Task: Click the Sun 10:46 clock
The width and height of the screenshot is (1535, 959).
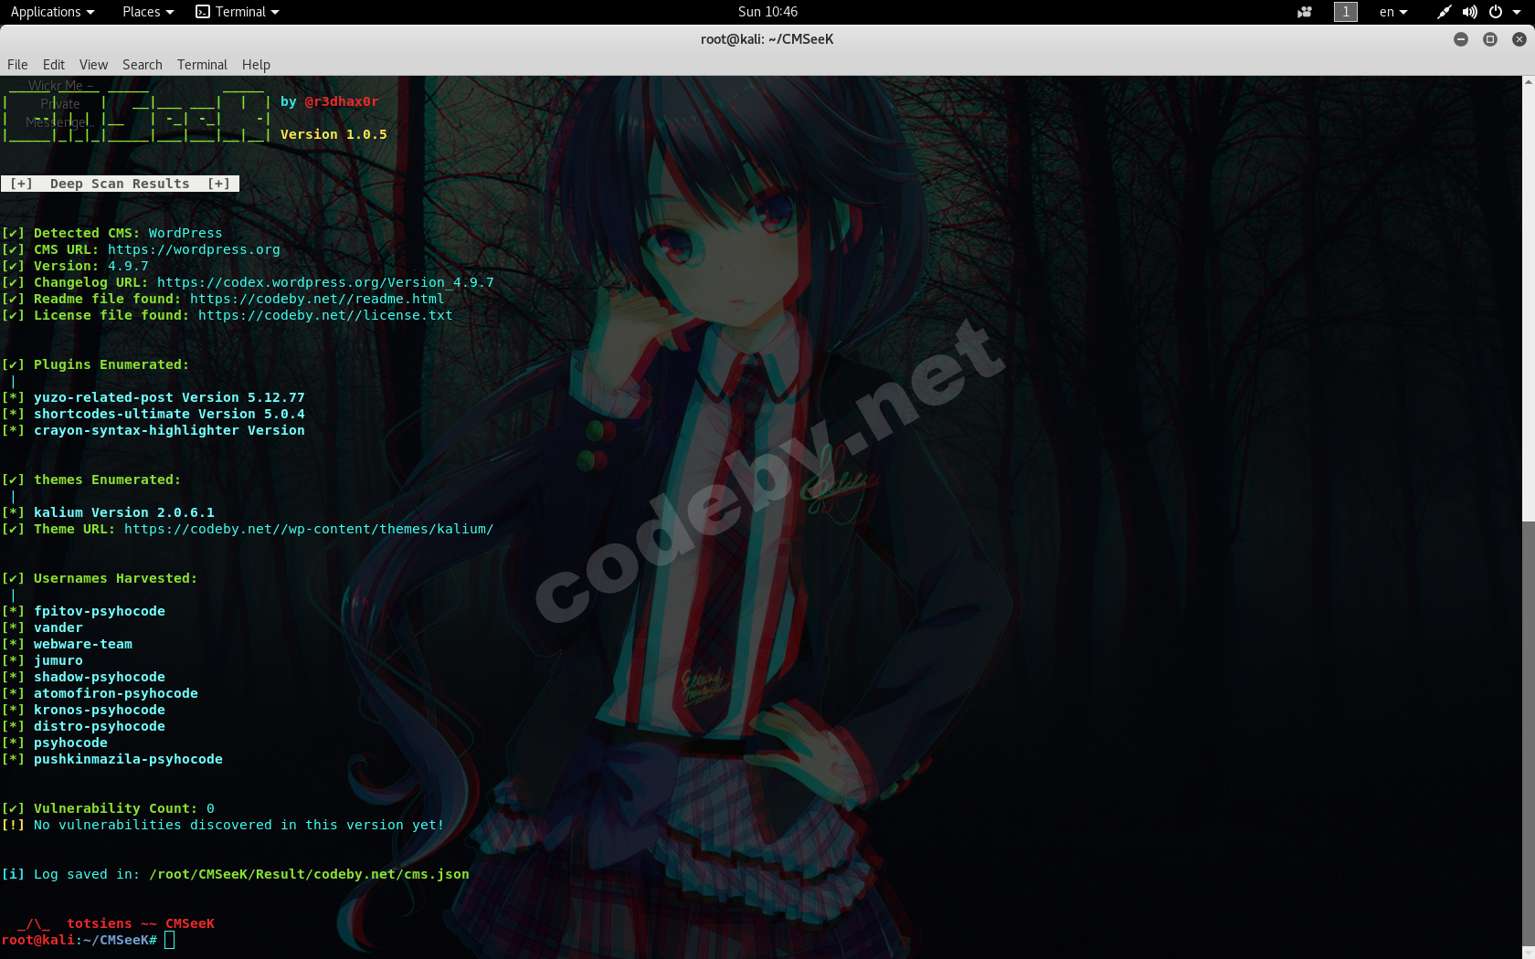Action: (x=767, y=12)
